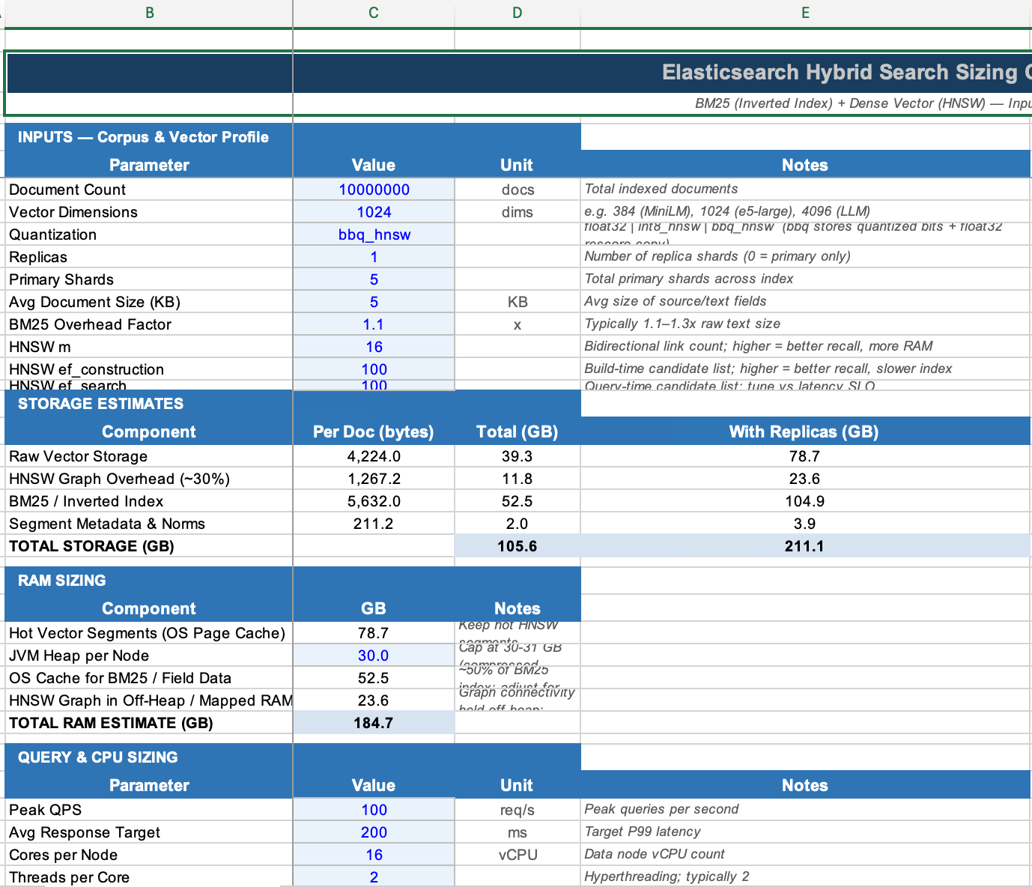Click the Vector Dimensions value 1024
The image size is (1032, 887).
374,212
